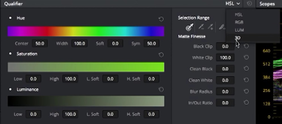Toggle the Hue qualifier on or off

pos(10,18)
